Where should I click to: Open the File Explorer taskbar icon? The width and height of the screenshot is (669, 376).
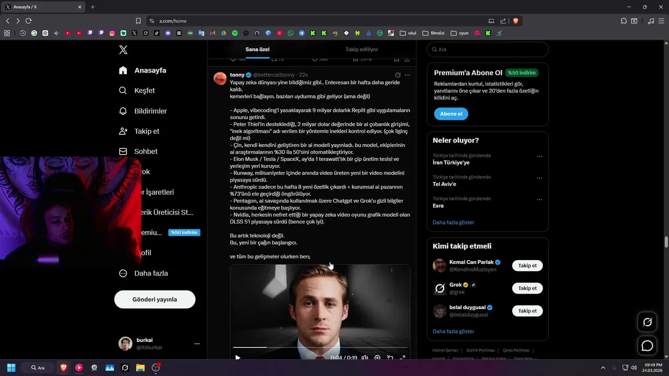tap(140, 368)
